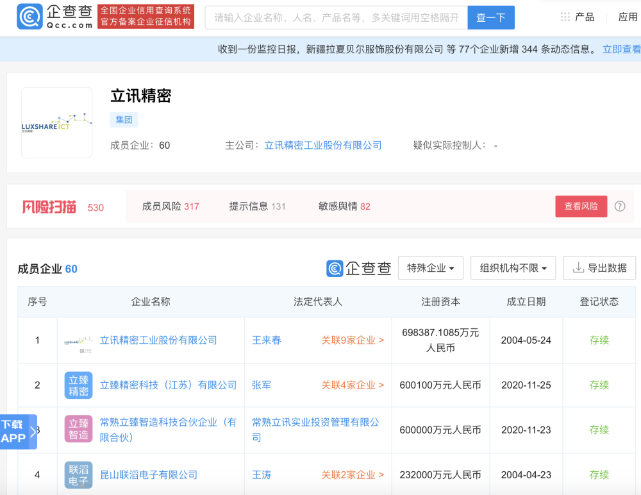Open legal representative 张军 profile
The width and height of the screenshot is (641, 495).
coord(262,385)
